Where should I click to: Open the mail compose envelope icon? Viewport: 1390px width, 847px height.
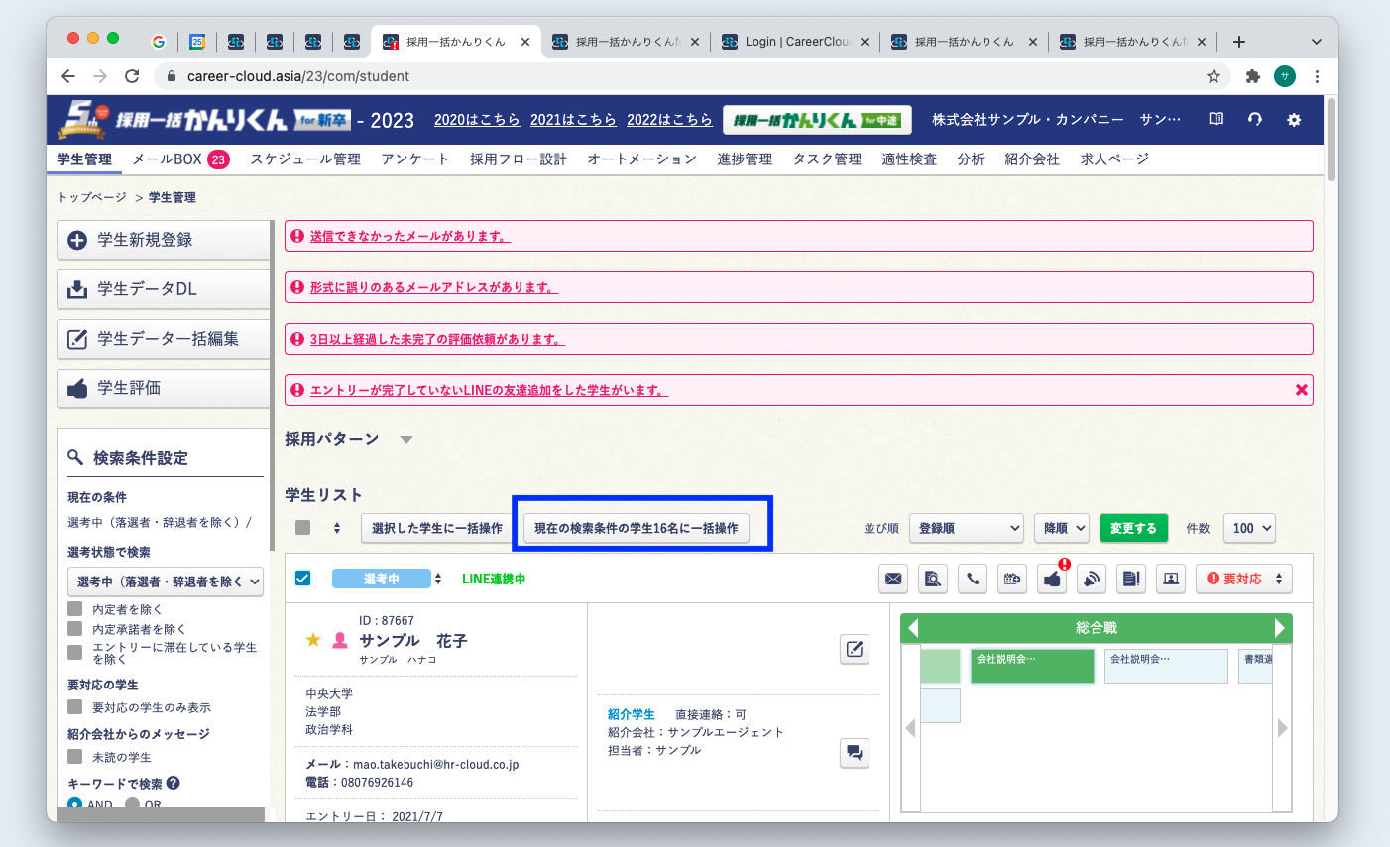pyautogui.click(x=892, y=579)
